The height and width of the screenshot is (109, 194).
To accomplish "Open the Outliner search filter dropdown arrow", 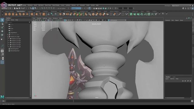I will click(29, 22).
